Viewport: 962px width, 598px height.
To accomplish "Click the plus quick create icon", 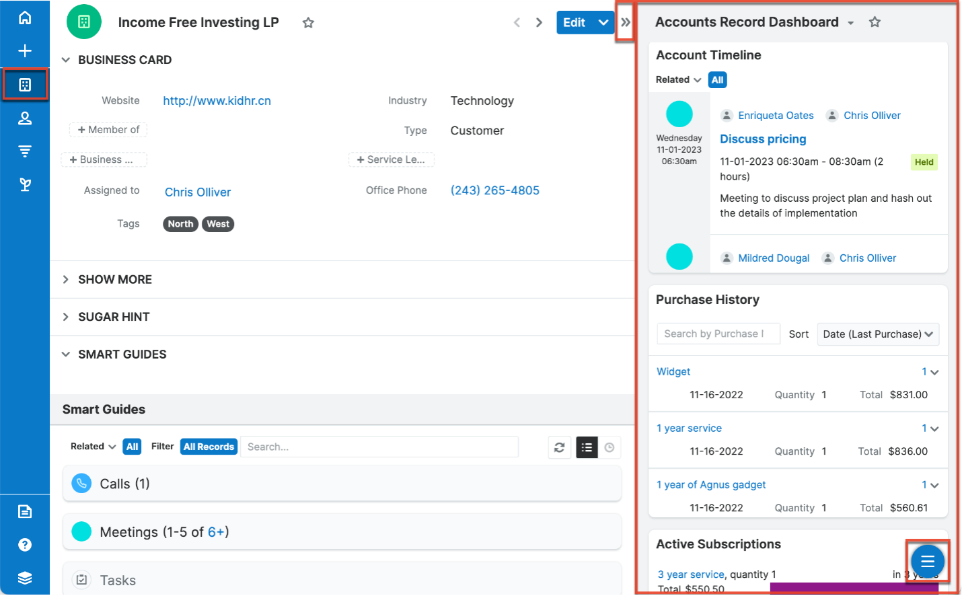I will [25, 51].
